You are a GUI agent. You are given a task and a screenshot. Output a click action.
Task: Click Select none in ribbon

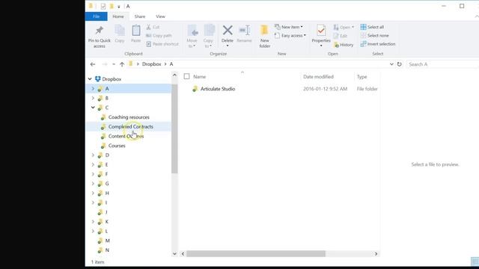374,36
